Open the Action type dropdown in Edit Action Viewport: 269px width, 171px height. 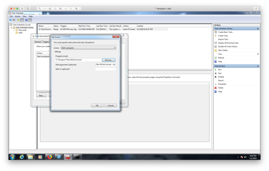pos(88,48)
